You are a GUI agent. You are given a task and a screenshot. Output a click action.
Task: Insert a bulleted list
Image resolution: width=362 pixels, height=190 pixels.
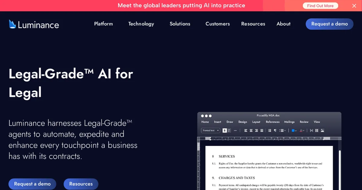coord(270,131)
